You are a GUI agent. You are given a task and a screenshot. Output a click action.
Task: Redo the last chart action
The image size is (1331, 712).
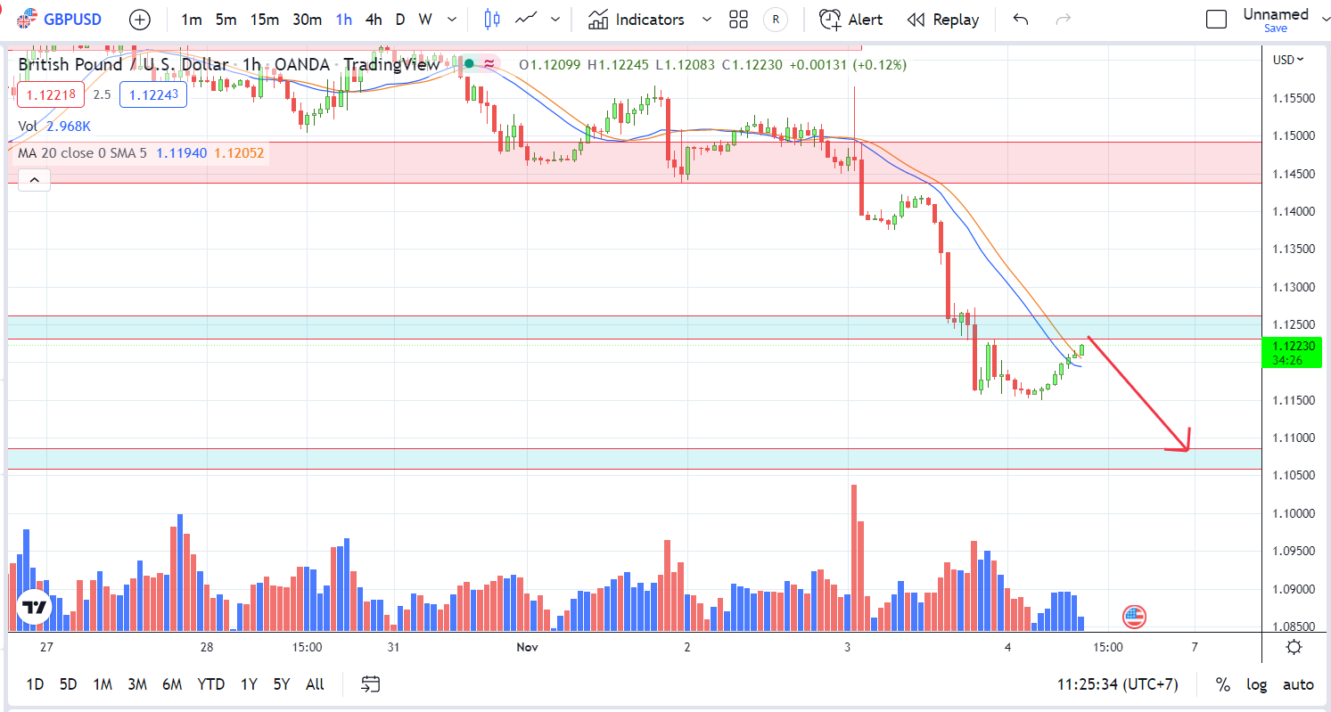click(x=1063, y=19)
